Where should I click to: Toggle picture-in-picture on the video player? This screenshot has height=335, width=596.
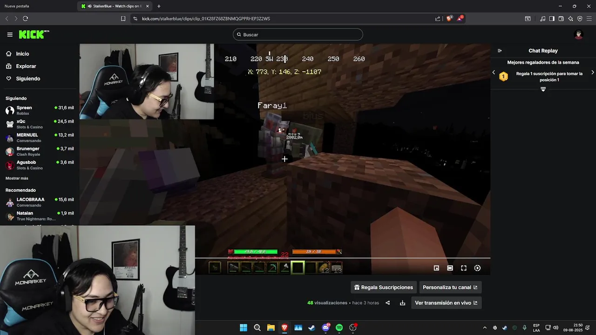click(436, 268)
